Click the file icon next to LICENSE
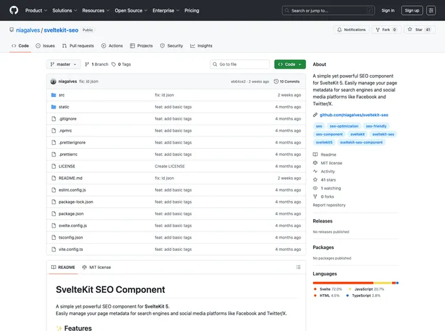The height and width of the screenshot is (331, 445). click(x=54, y=166)
